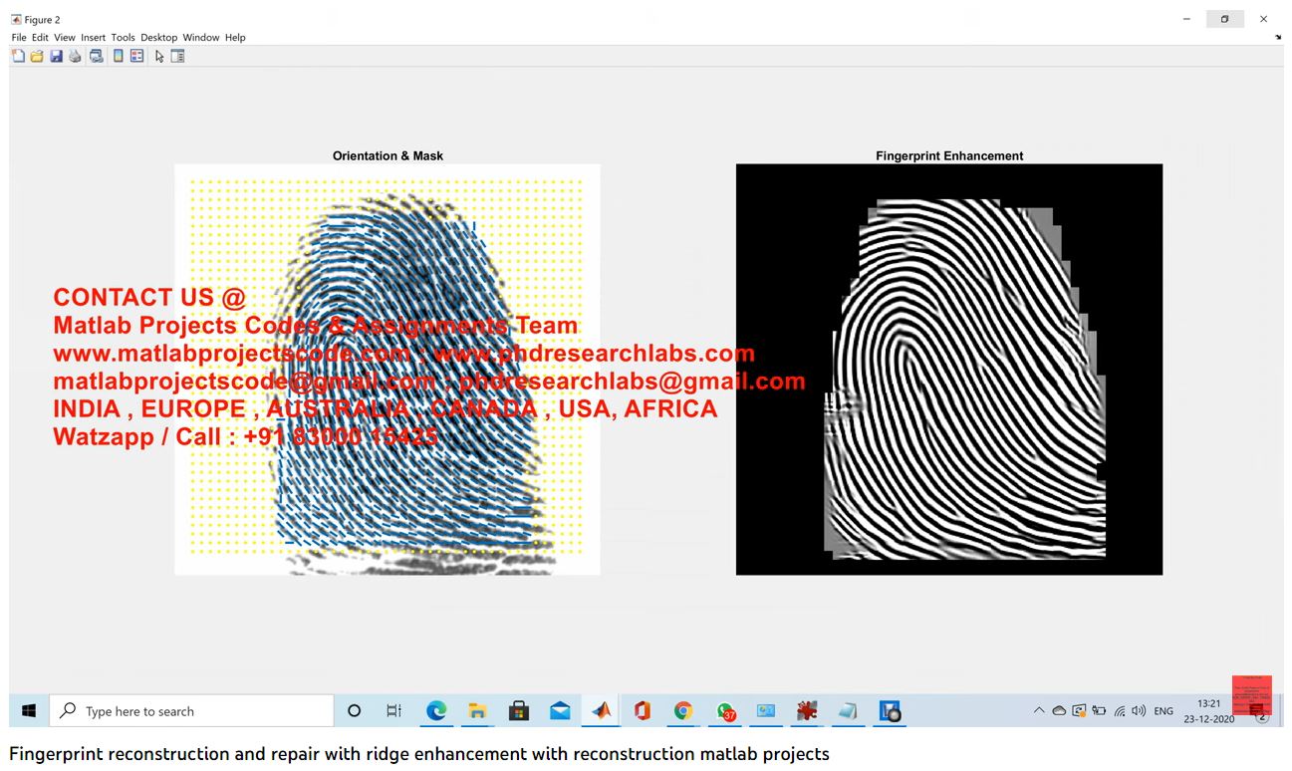The height and width of the screenshot is (771, 1292).
Task: Insert a legend from the toolbar
Action: click(136, 57)
